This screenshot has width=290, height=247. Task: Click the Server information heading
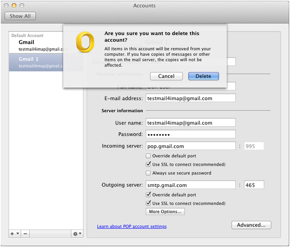[122, 111]
